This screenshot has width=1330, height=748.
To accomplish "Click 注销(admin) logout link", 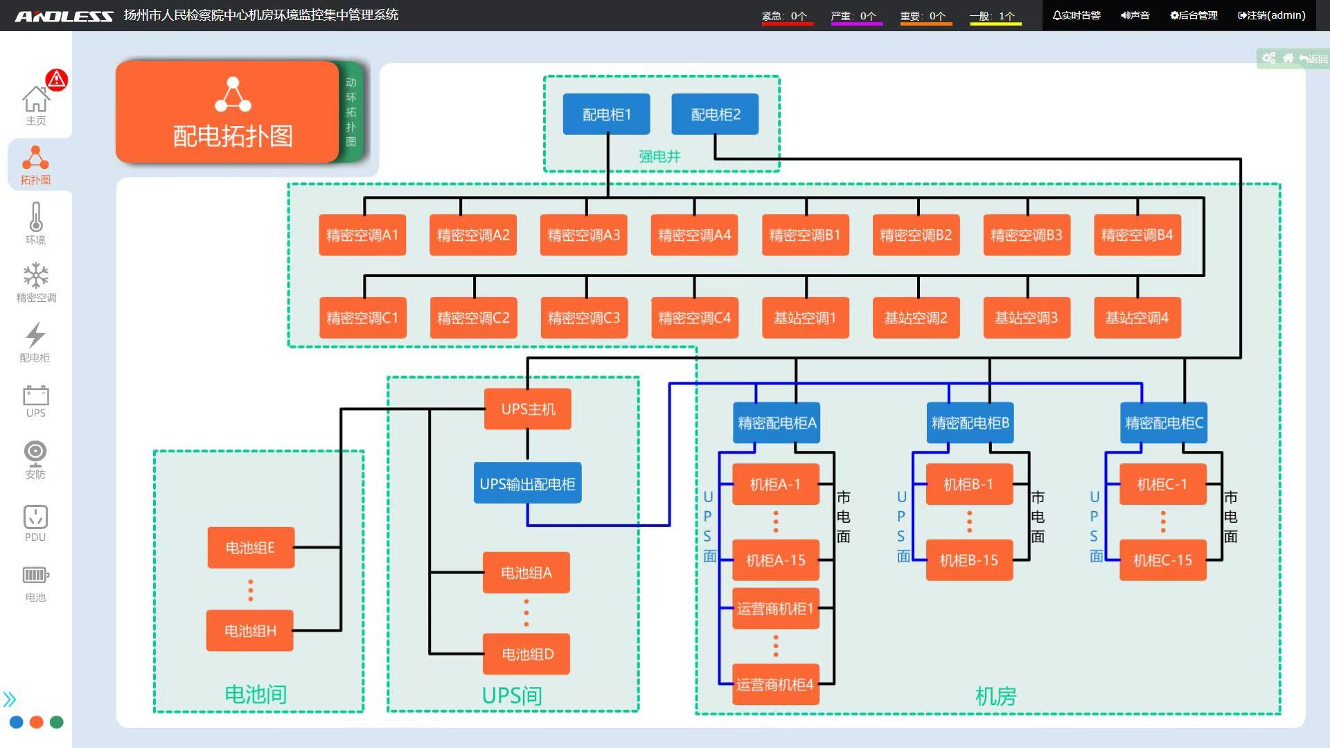I will pyautogui.click(x=1271, y=15).
